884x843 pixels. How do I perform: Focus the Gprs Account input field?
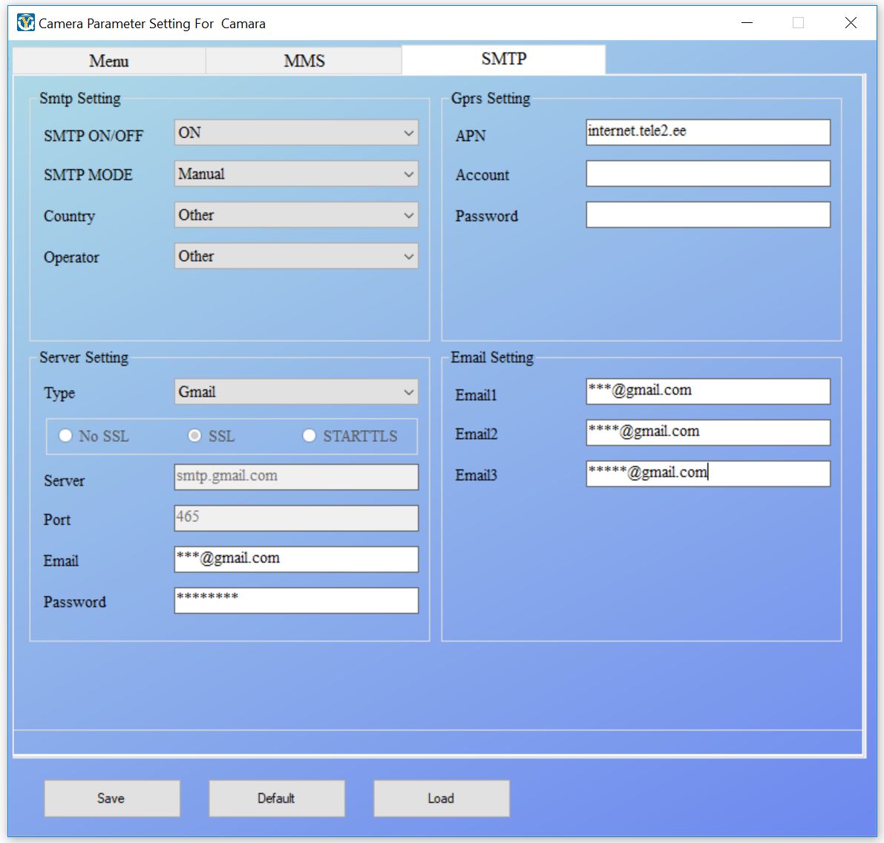(x=707, y=174)
